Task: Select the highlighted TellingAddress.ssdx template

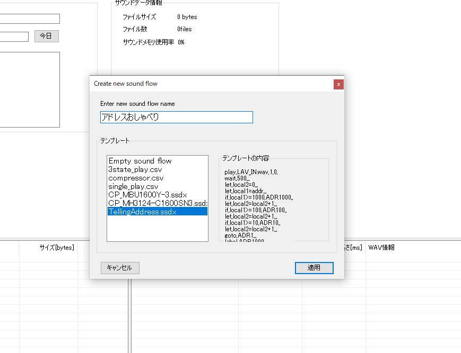Action: pos(142,212)
